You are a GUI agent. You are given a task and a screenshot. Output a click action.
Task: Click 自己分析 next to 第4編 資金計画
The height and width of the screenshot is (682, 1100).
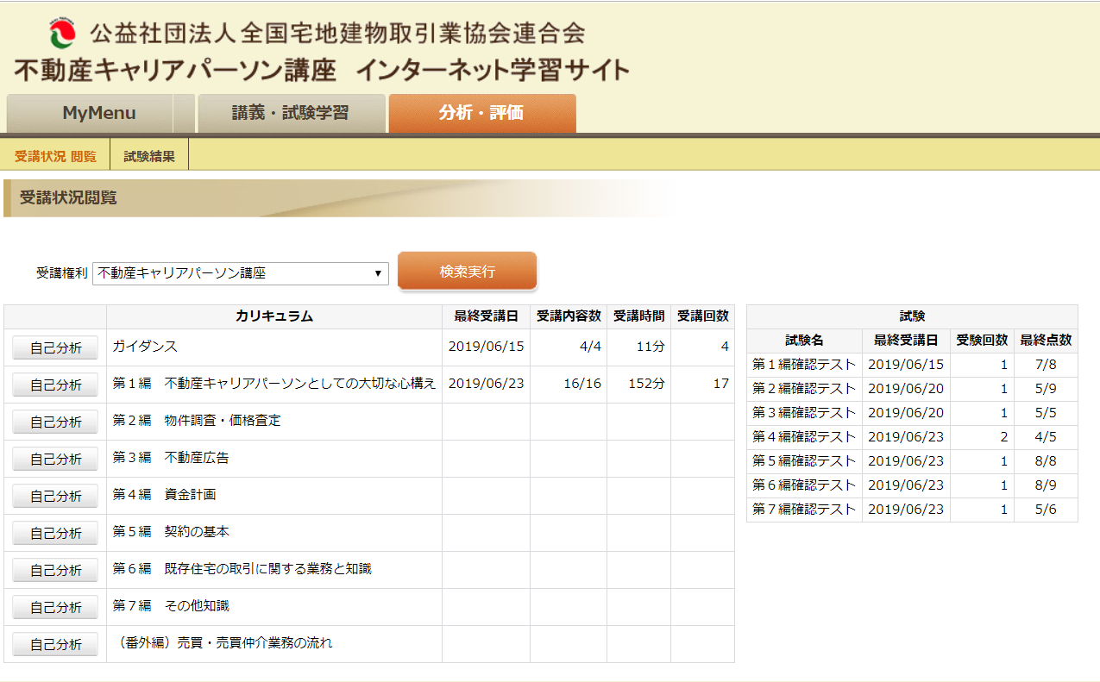click(55, 496)
